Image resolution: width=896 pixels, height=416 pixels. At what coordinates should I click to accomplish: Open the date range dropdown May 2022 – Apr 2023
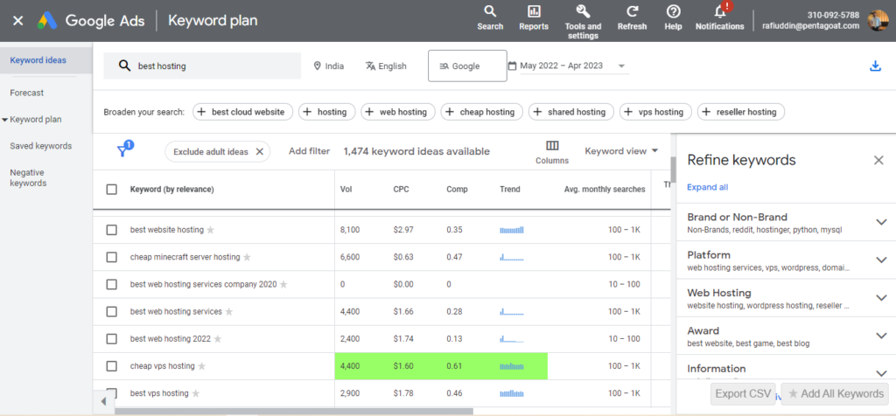point(567,66)
